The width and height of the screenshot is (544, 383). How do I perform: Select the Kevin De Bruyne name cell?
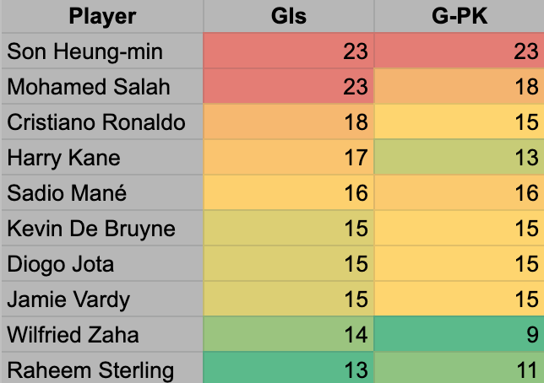101,229
